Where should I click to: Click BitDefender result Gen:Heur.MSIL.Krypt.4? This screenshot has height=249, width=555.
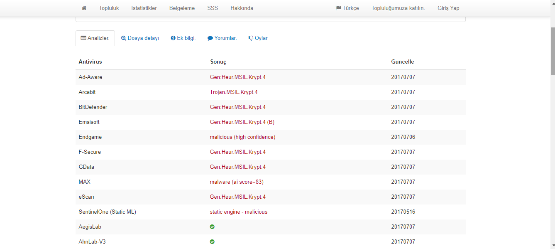(238, 107)
